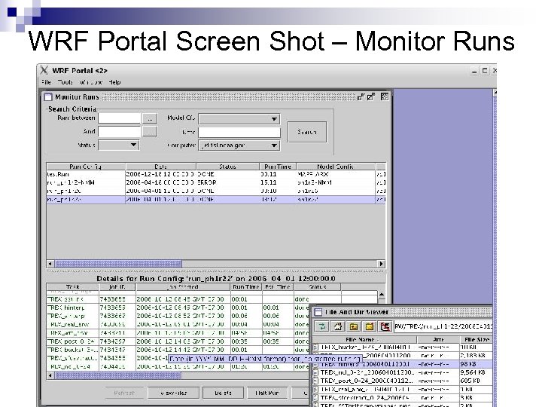
Task: Select run with Run Time 00:10
Action: pyautogui.click(x=216, y=191)
